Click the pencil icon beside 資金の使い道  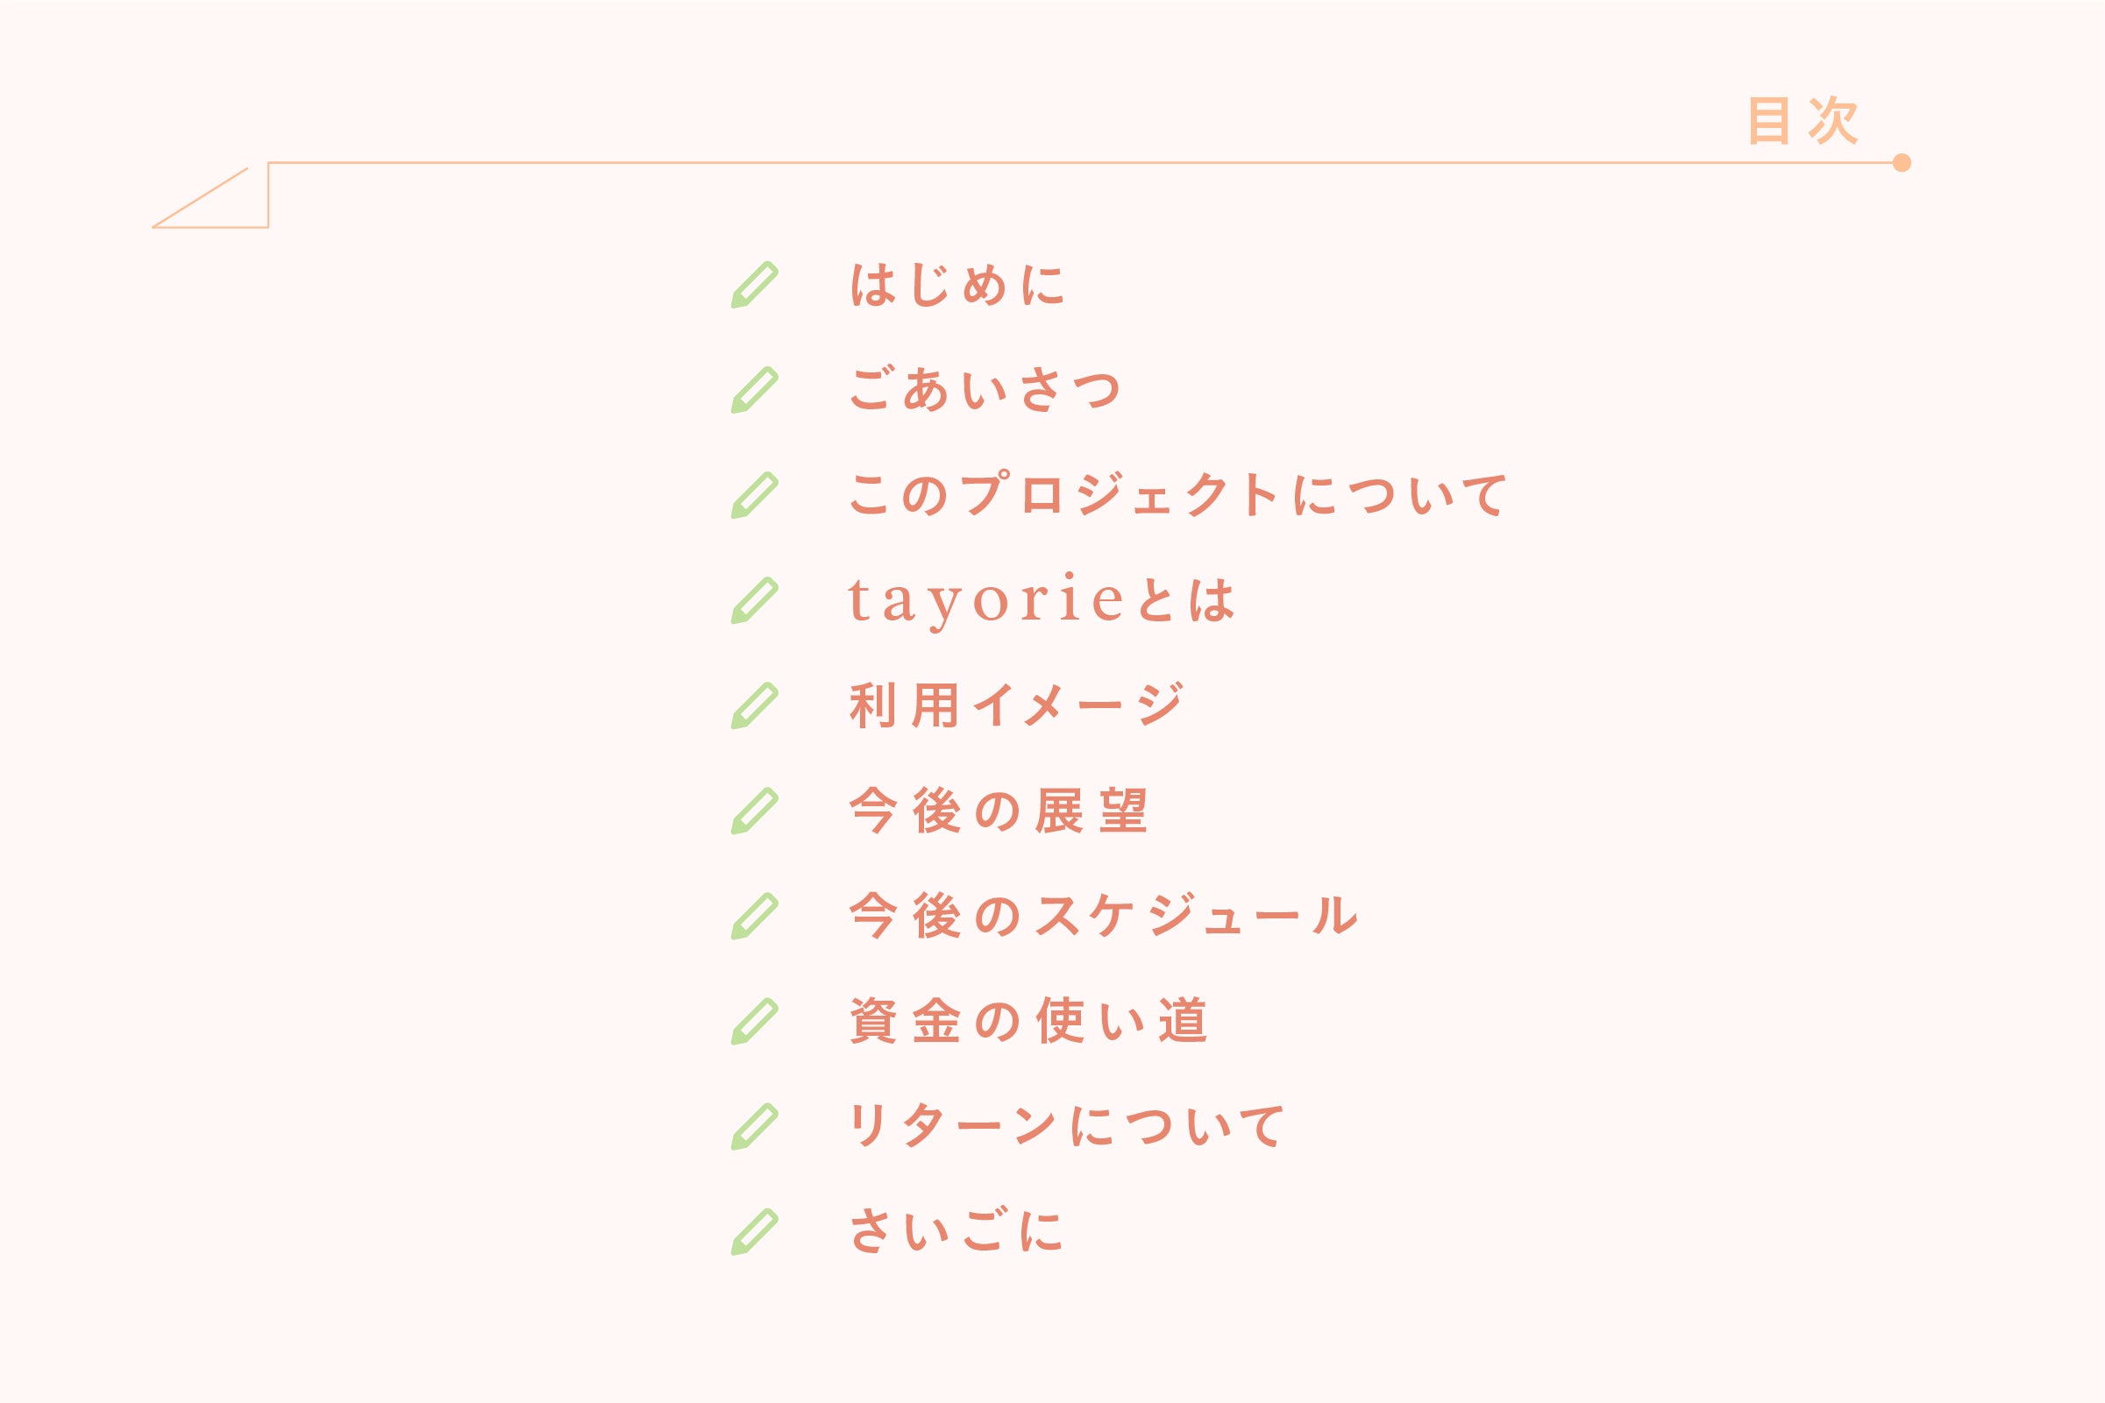(755, 1021)
